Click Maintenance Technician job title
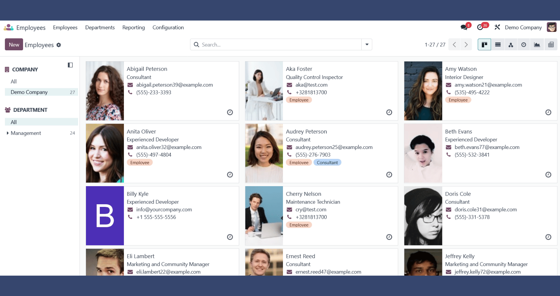Image resolution: width=560 pixels, height=296 pixels. pyautogui.click(x=313, y=202)
